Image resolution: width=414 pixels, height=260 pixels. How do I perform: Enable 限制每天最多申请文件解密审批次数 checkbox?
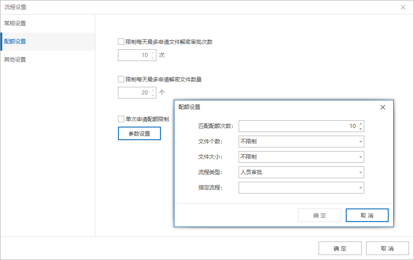coord(121,42)
